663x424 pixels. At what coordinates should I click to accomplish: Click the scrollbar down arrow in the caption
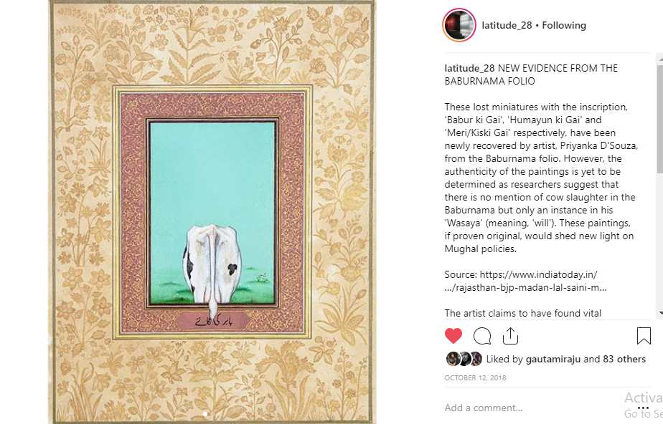click(660, 312)
